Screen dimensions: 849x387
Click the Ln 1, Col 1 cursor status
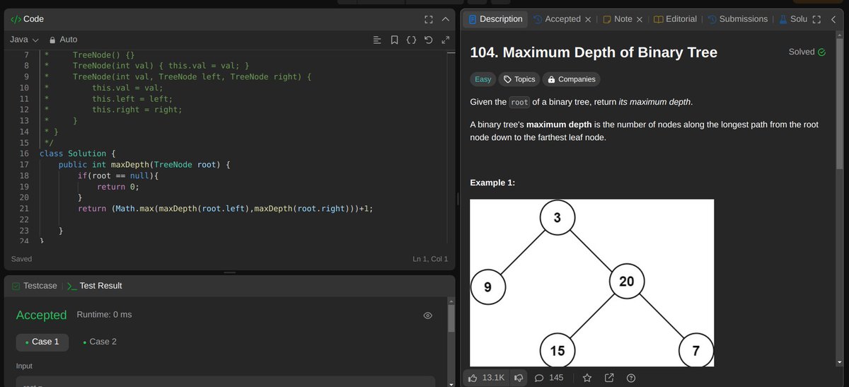point(430,259)
